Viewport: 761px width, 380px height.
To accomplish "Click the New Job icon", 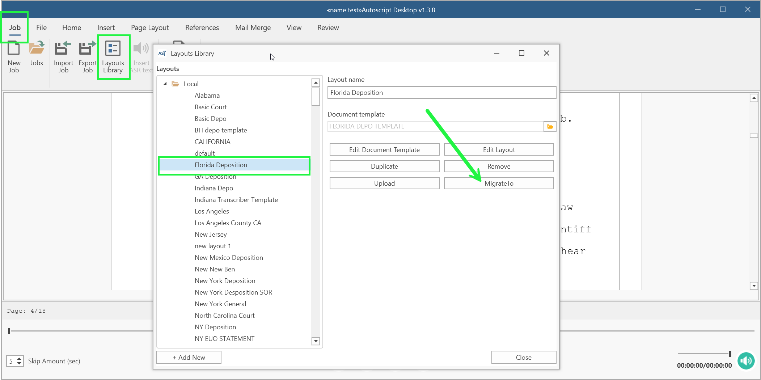I will 14,57.
